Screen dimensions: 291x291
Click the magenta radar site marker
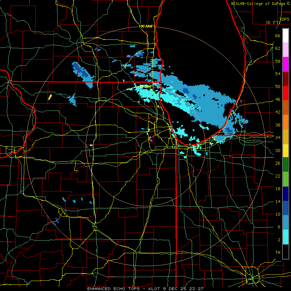(x=151, y=140)
